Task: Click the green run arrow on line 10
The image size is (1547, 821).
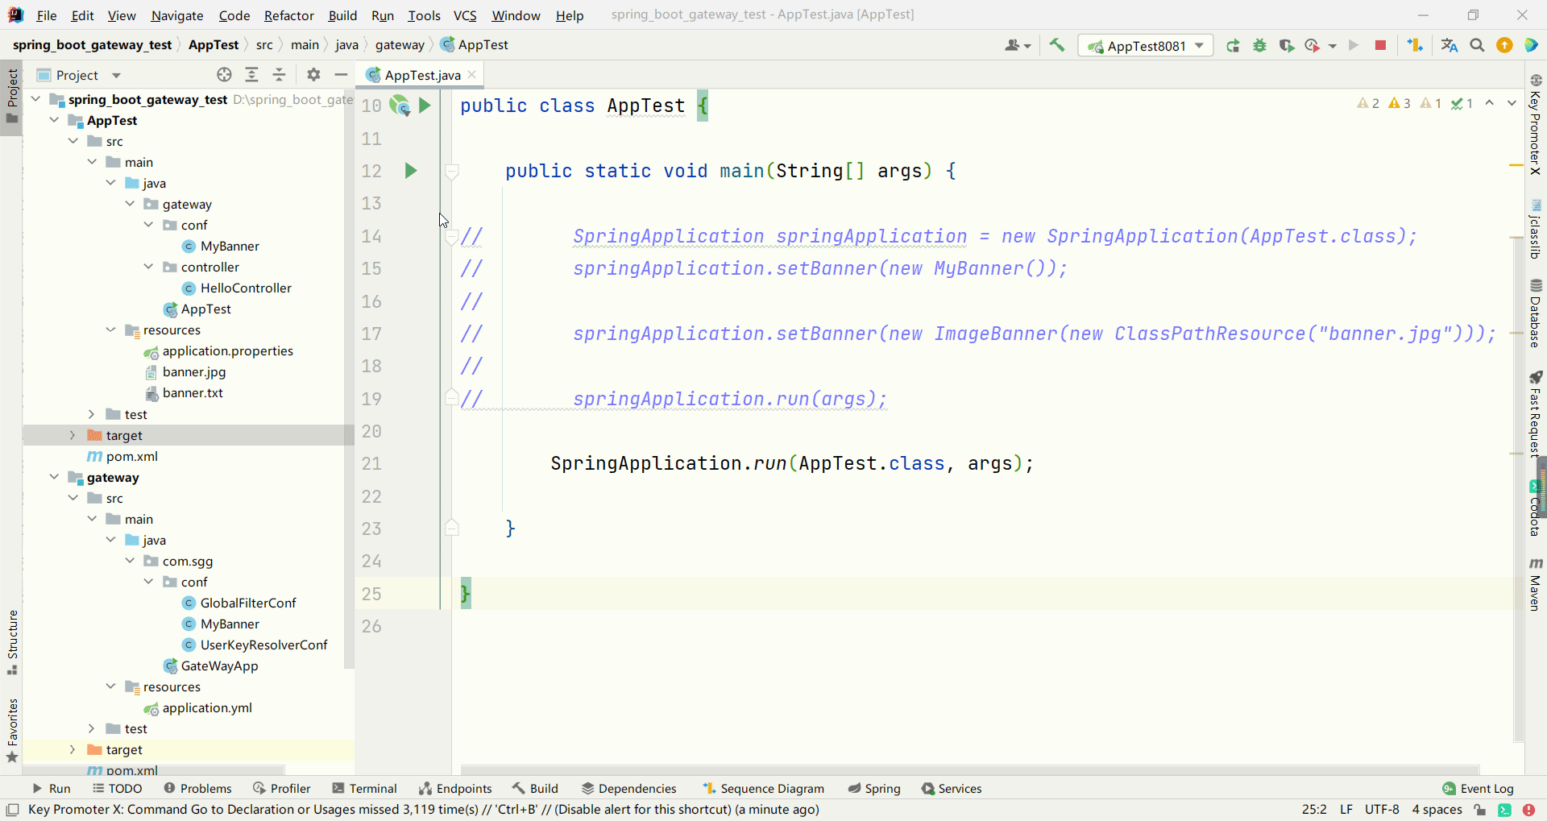Action: coord(425,106)
